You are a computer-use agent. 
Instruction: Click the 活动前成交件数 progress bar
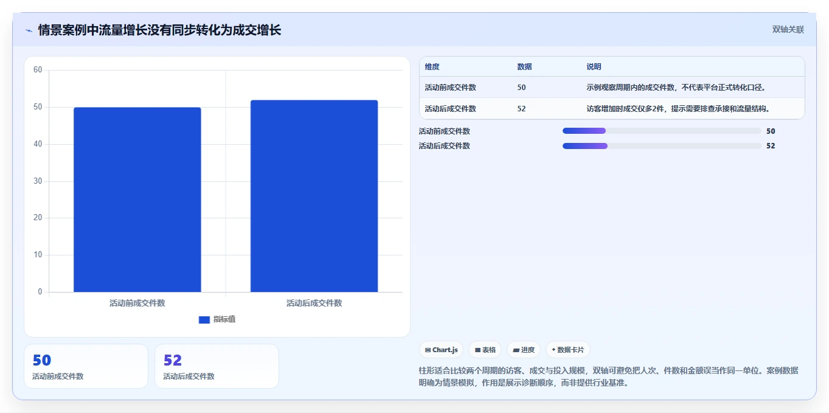(x=662, y=131)
